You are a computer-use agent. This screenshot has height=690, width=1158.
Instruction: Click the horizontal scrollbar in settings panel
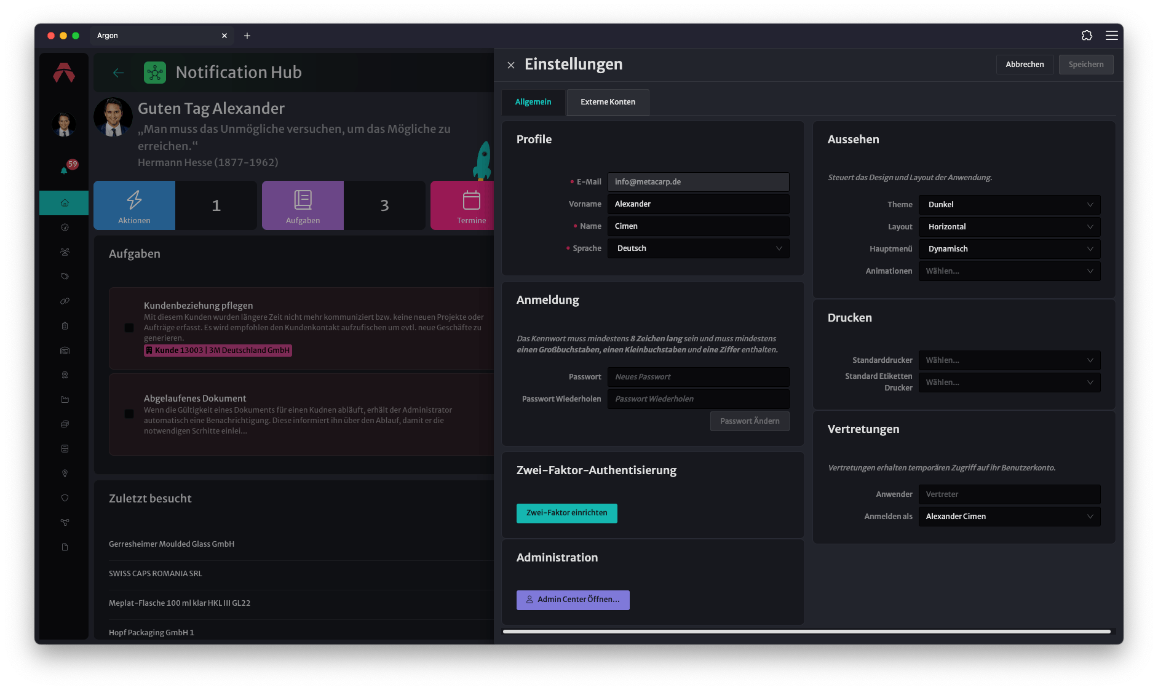(807, 632)
